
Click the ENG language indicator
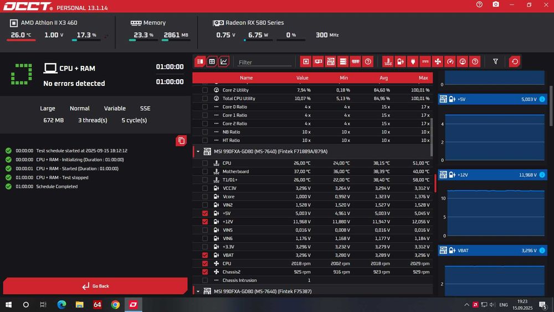pyautogui.click(x=504, y=305)
